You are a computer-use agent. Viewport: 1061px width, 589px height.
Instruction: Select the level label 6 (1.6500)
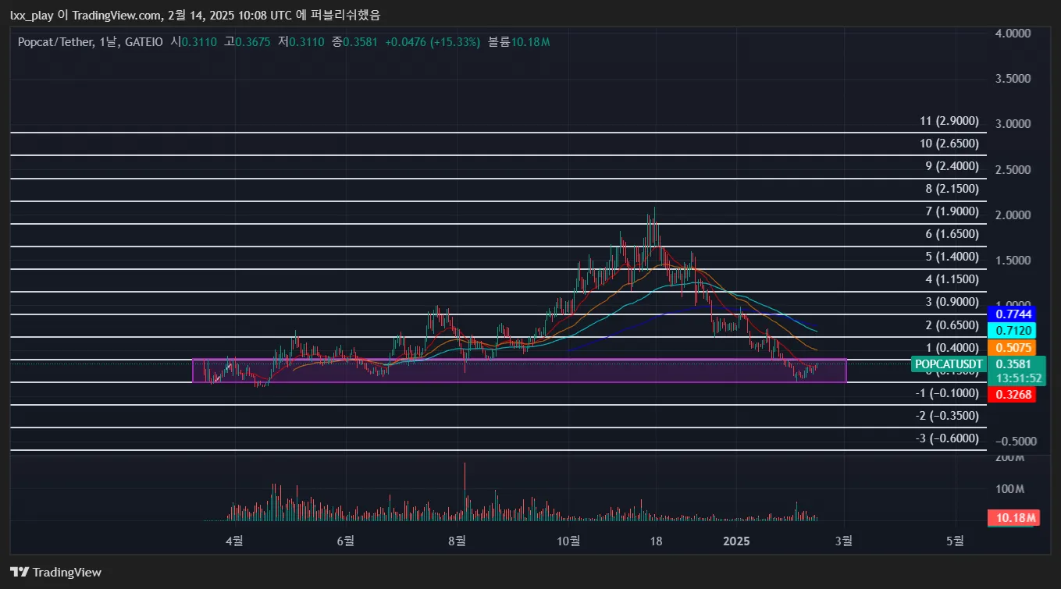(952, 234)
